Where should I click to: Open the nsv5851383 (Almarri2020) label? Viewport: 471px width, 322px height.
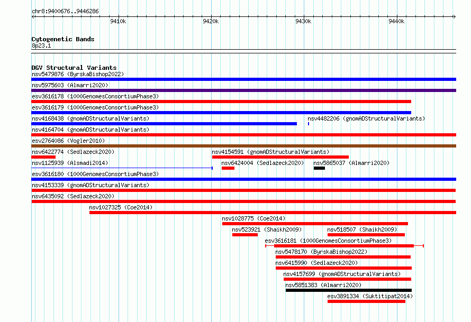[323, 285]
